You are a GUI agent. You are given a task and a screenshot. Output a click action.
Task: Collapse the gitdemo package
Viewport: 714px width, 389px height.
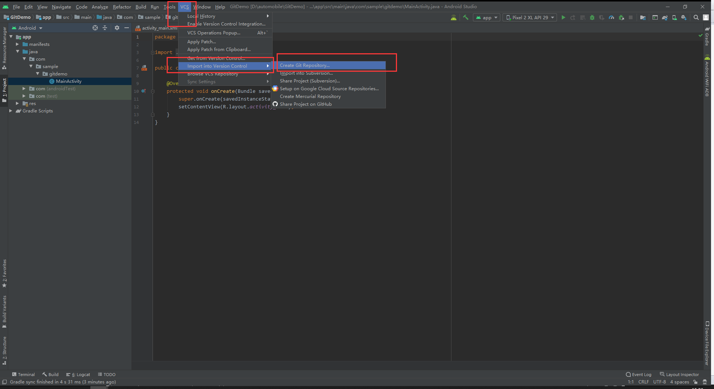(38, 74)
